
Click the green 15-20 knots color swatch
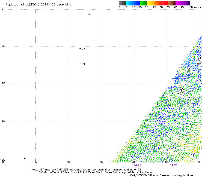pos(144,3)
